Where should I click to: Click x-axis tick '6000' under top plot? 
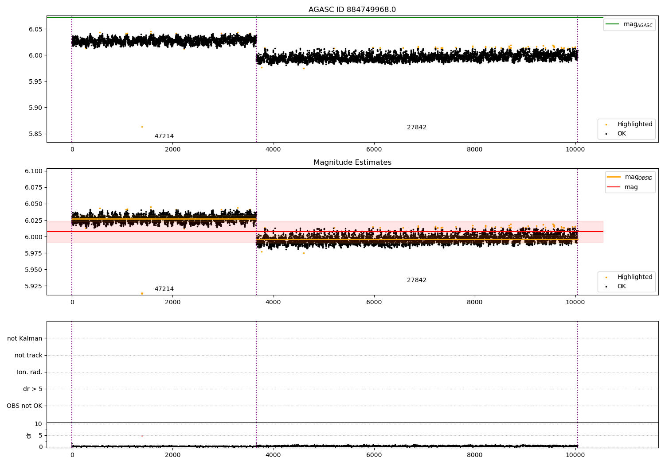[374, 150]
